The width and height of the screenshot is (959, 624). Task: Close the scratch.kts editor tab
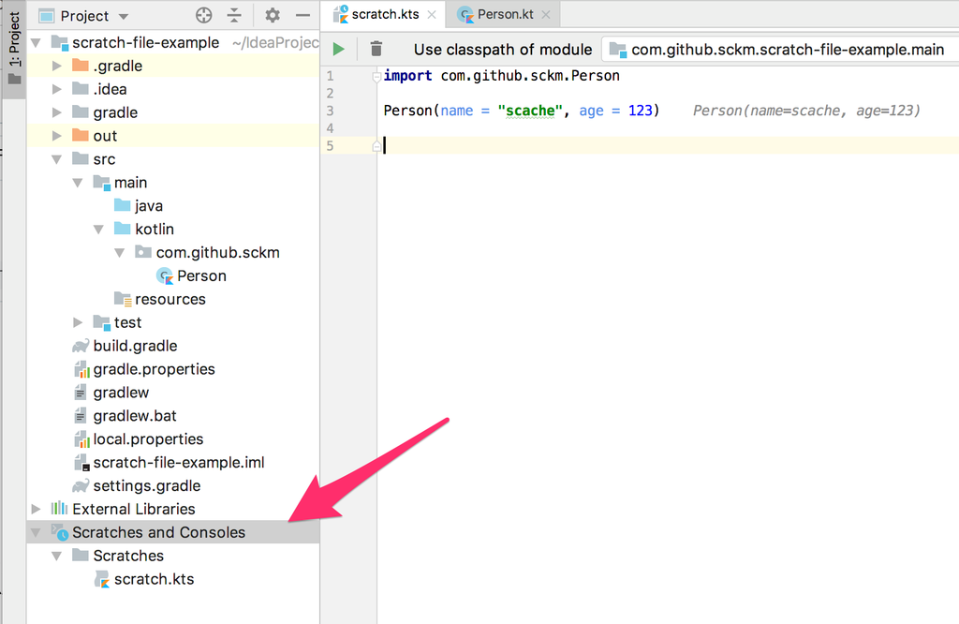point(432,15)
